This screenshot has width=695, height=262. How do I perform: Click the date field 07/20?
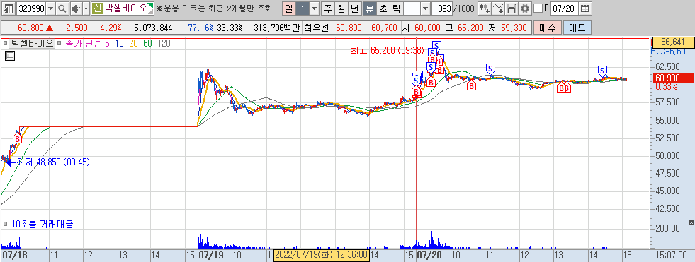(x=565, y=8)
